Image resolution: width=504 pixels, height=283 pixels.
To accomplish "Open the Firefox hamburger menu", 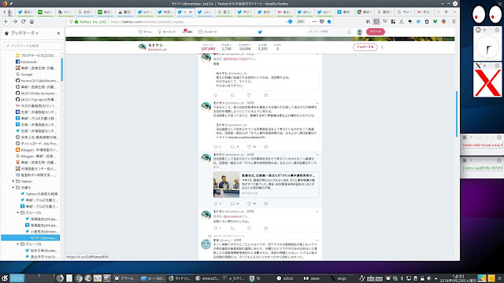I will coord(454,21).
